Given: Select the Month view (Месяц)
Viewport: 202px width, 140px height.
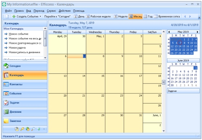Looking at the screenshot, I should tap(136, 17).
